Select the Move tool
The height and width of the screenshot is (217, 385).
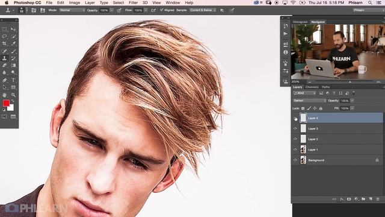(13, 30)
